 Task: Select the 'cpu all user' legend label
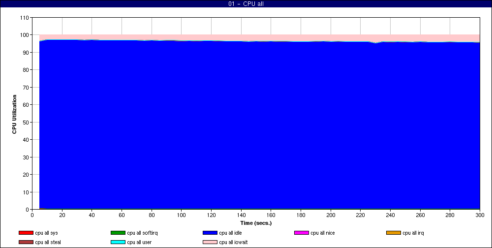[x=139, y=243]
